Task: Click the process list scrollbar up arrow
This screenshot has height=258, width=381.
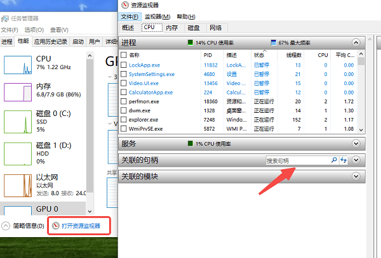Action: (x=361, y=54)
